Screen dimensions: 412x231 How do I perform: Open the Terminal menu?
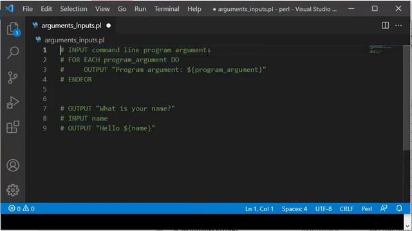click(167, 9)
